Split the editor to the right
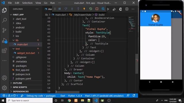Image resolution: width=184 pixels, height=103 pixels. pos(127,9)
